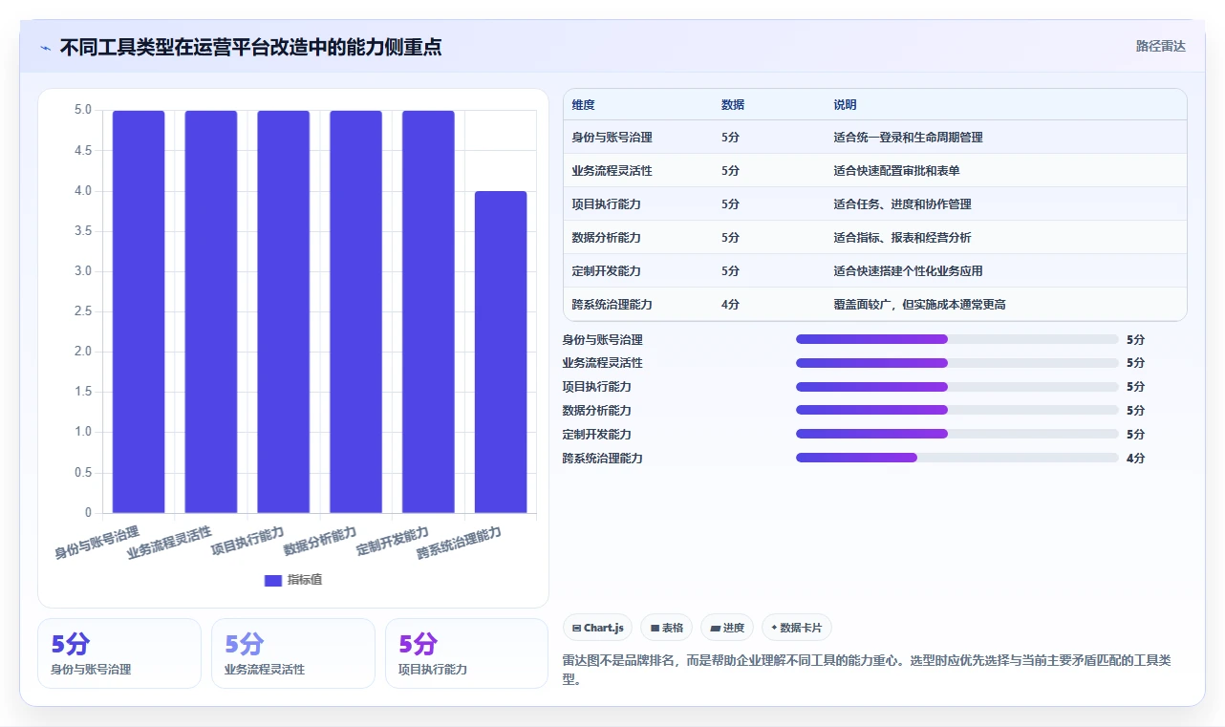Click the 定制开发能力 progress bar
Viewport: 1225px width, 727px height.
click(x=956, y=434)
